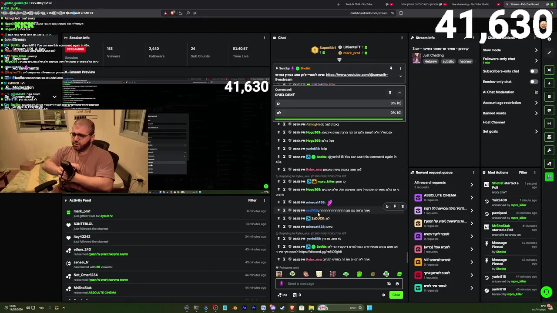Toggle Emotes-only chat switch
The width and height of the screenshot is (557, 313).
tap(534, 81)
